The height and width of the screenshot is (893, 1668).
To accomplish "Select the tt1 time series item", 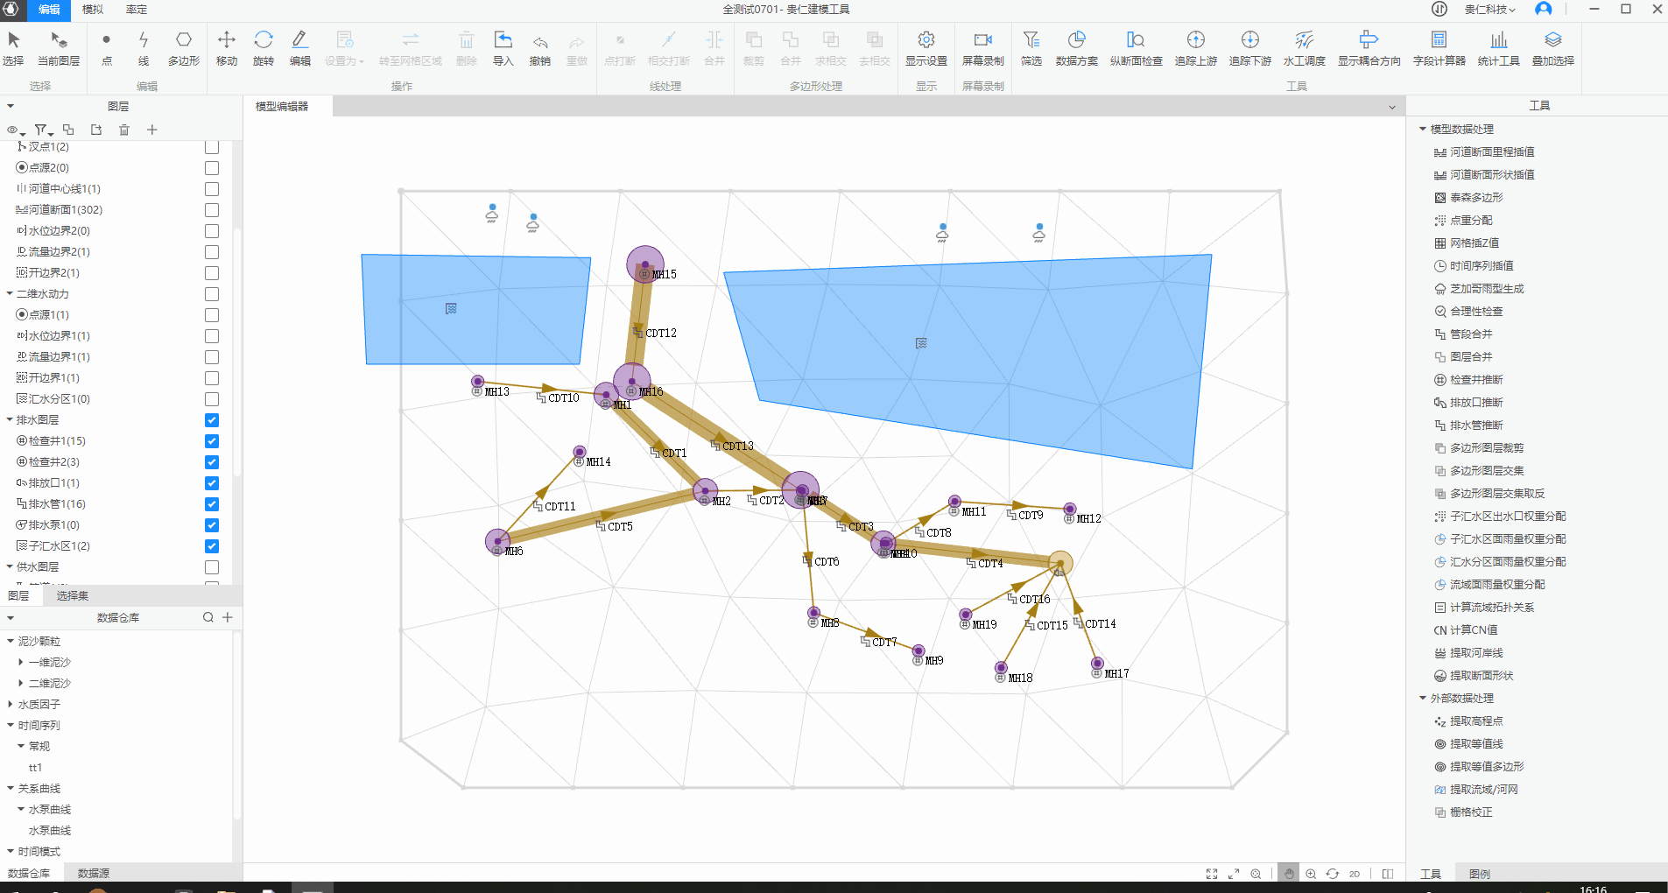I will [x=35, y=768].
